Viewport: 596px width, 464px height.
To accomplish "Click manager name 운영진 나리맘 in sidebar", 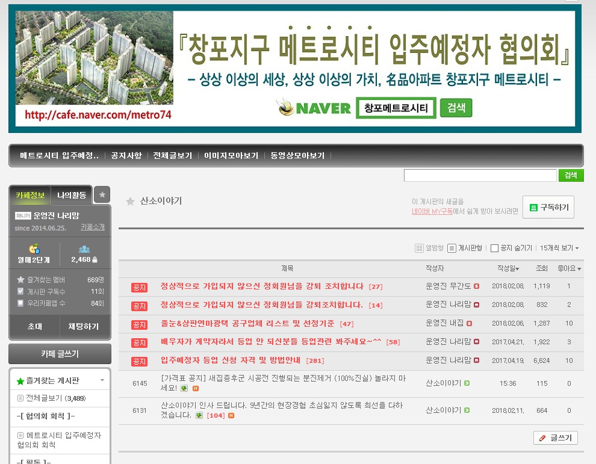I will click(56, 216).
